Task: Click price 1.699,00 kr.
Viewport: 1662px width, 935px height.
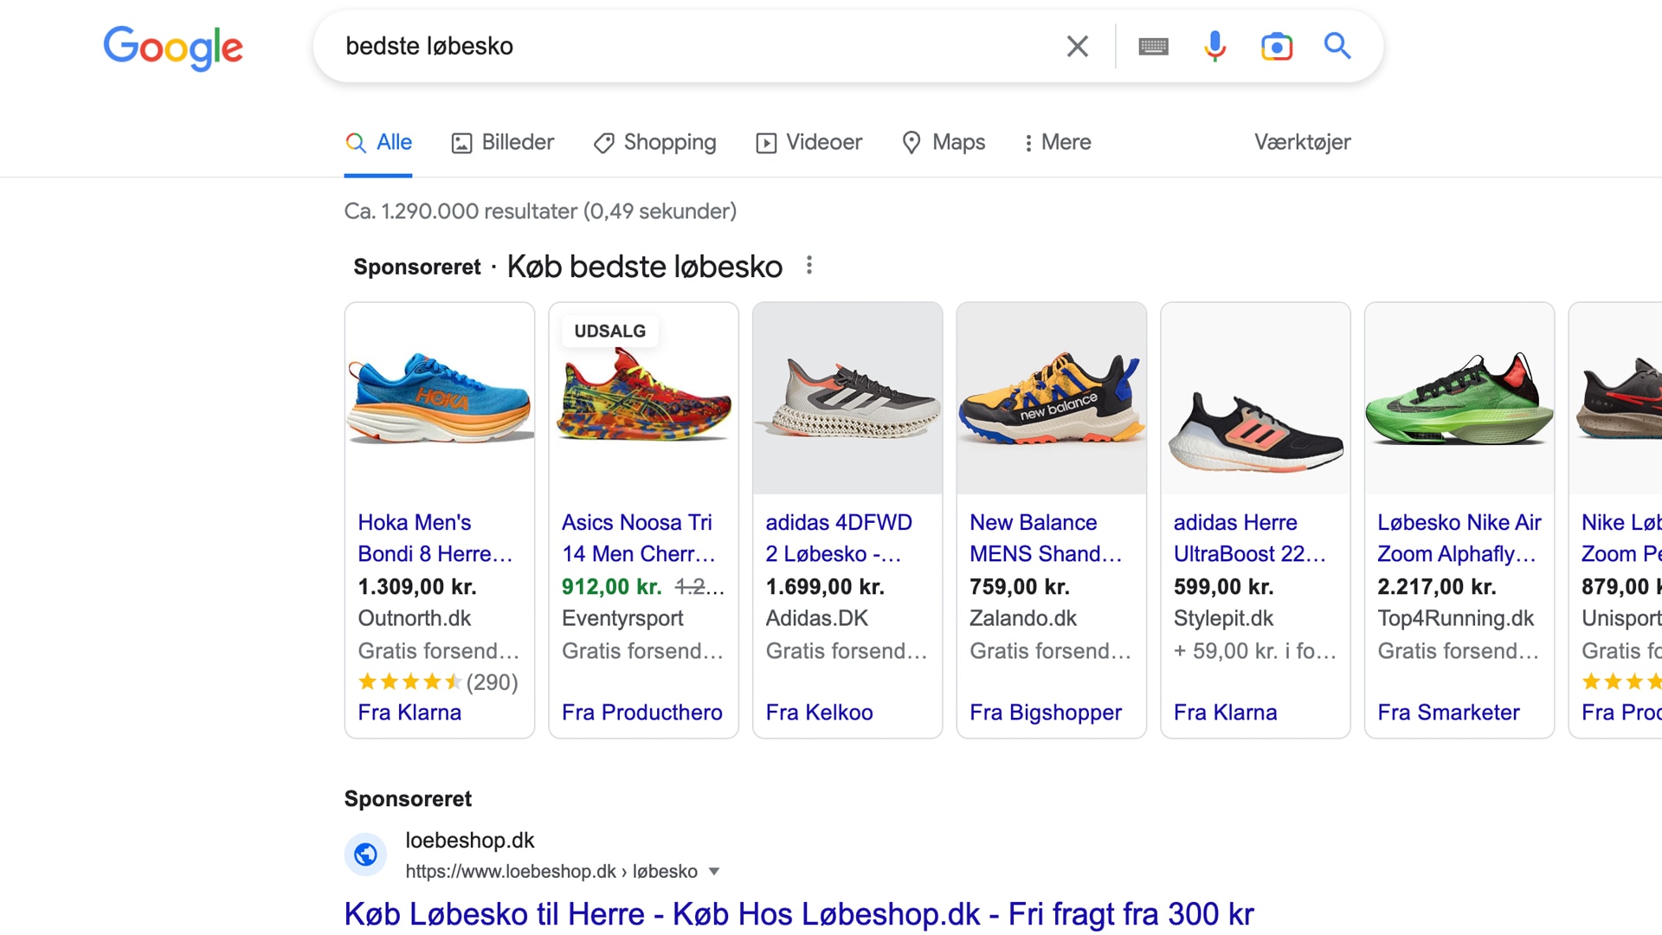Action: point(825,587)
